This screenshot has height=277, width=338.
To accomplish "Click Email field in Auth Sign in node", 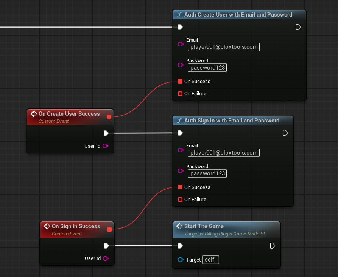I will pyautogui.click(x=224, y=153).
